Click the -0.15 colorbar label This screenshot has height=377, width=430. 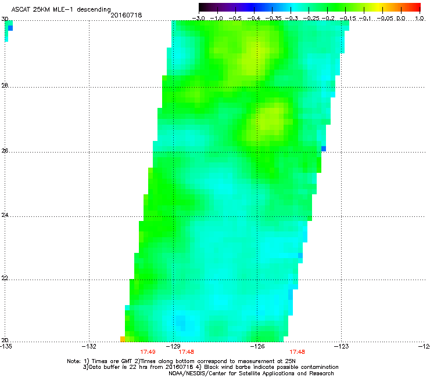pos(347,19)
